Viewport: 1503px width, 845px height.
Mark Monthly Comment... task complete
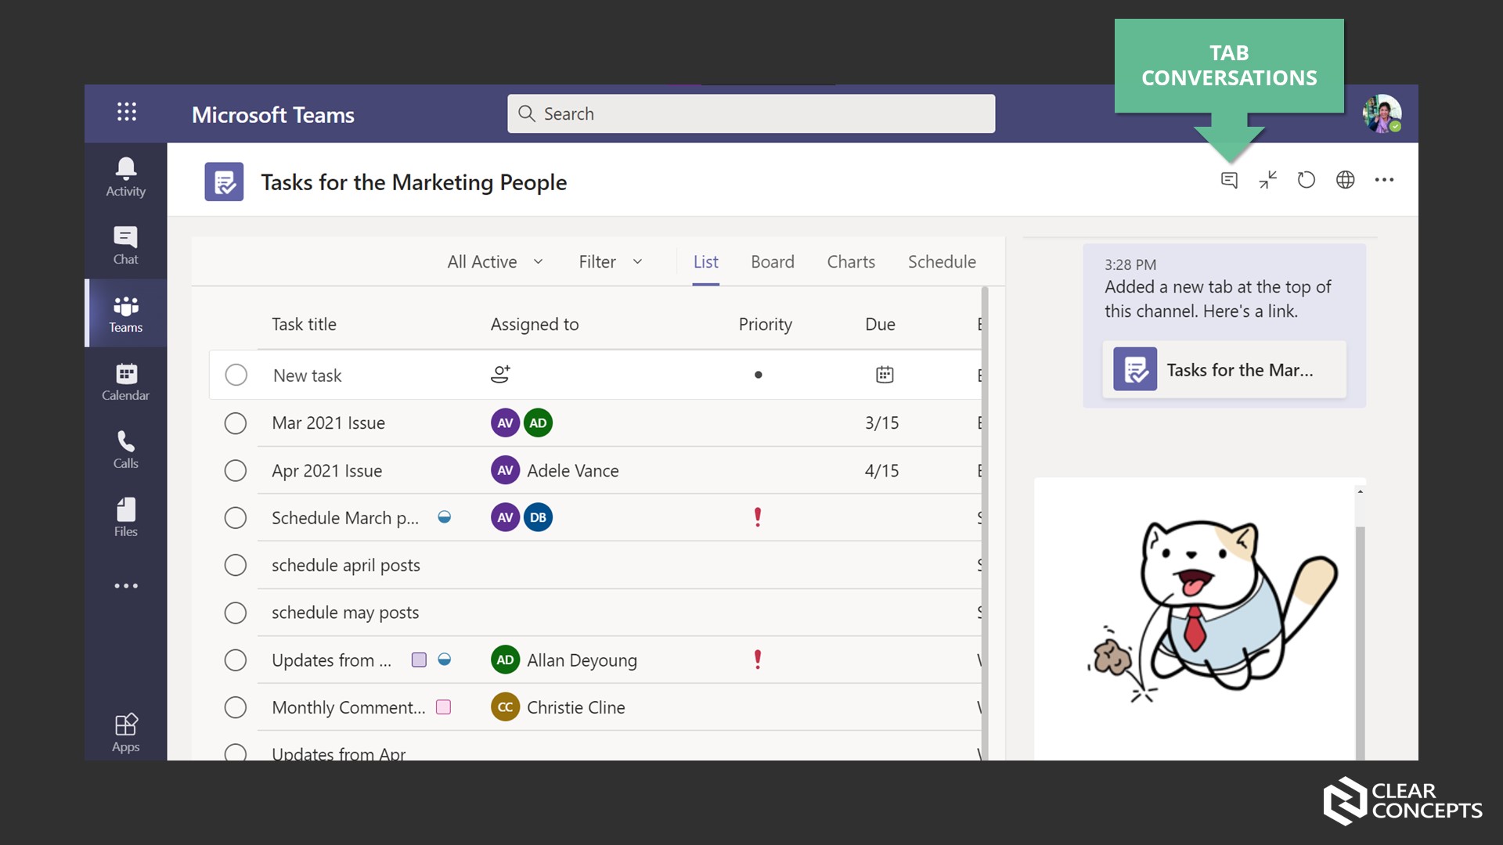click(x=236, y=707)
